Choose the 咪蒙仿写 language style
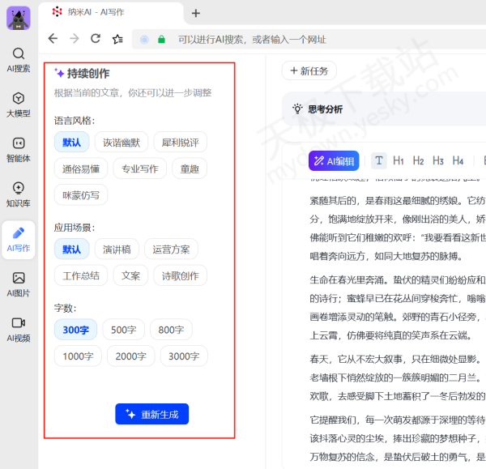Image resolution: width=486 pixels, height=469 pixels. coord(81,195)
